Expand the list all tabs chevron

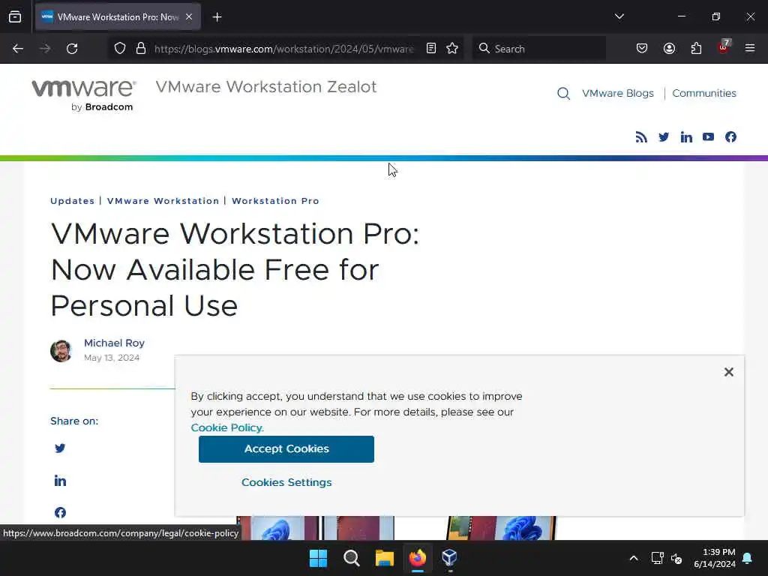619,16
